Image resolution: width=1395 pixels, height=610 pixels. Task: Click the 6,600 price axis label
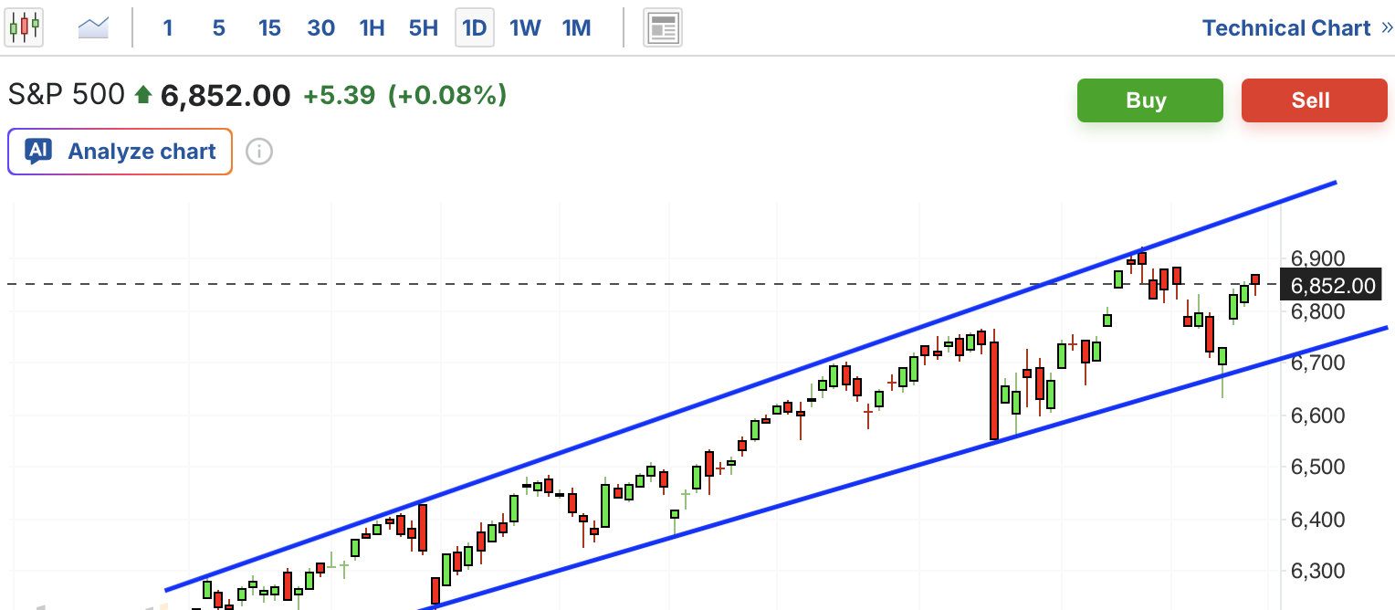coord(1319,415)
